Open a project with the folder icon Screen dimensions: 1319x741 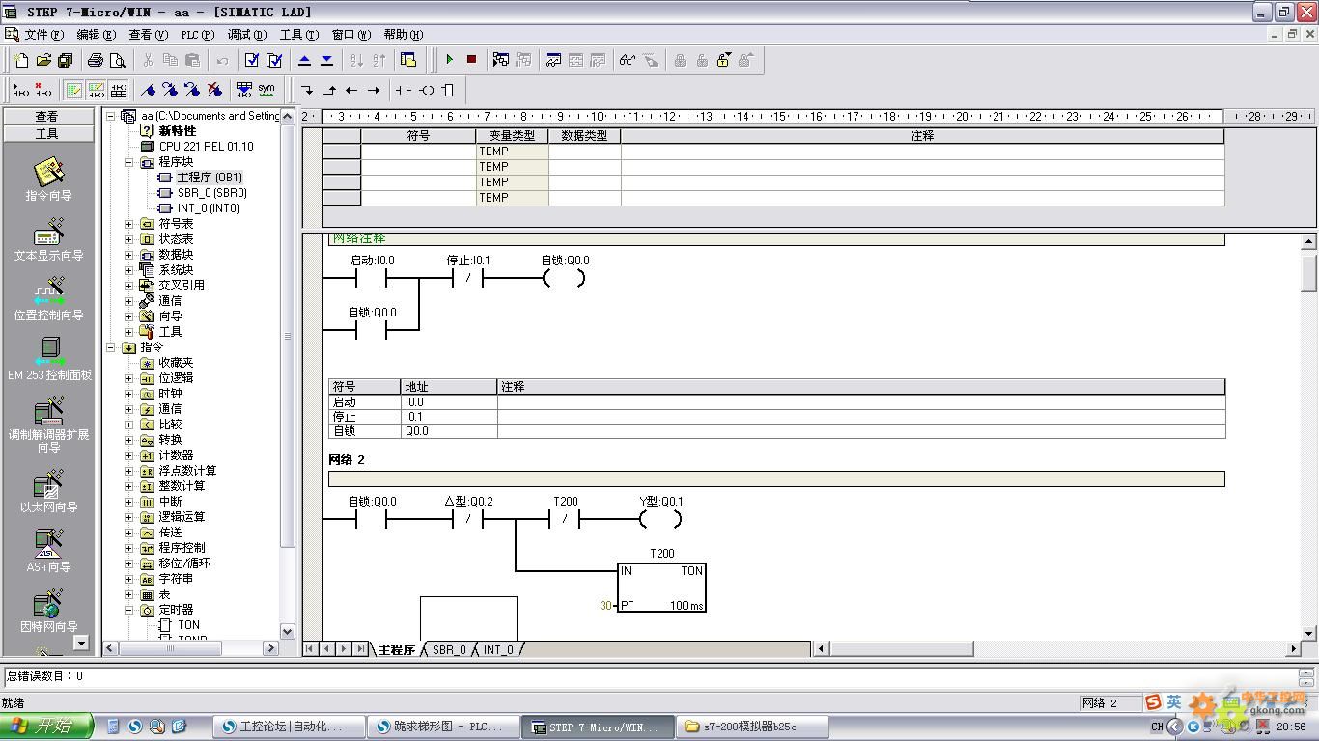(43, 60)
